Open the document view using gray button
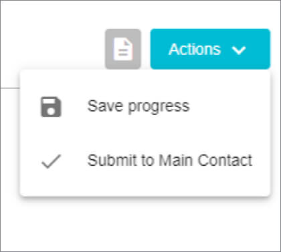This screenshot has height=252, width=281. (123, 49)
